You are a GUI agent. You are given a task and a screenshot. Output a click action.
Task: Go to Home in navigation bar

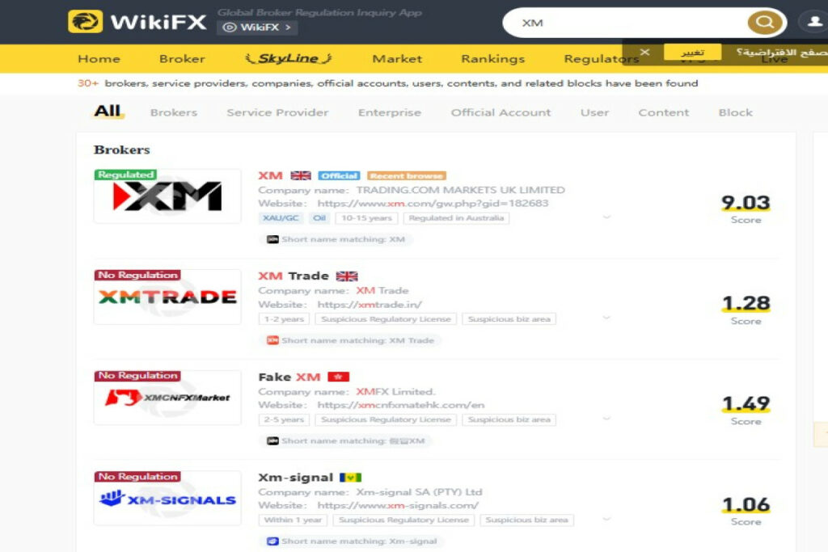pyautogui.click(x=99, y=58)
